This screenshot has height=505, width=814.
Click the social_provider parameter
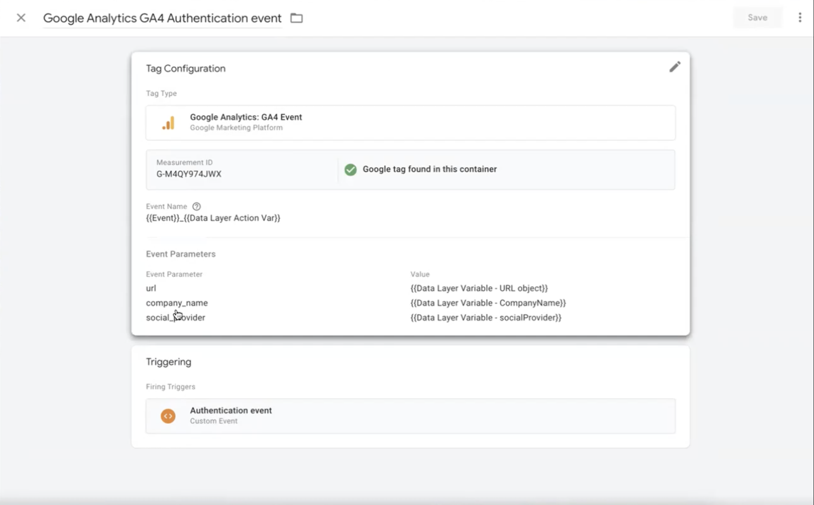tap(176, 318)
